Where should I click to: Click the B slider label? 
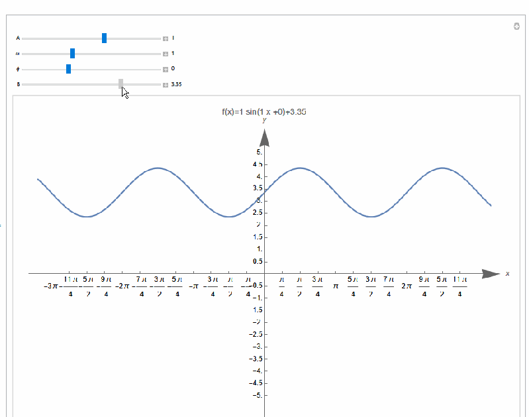pos(19,84)
